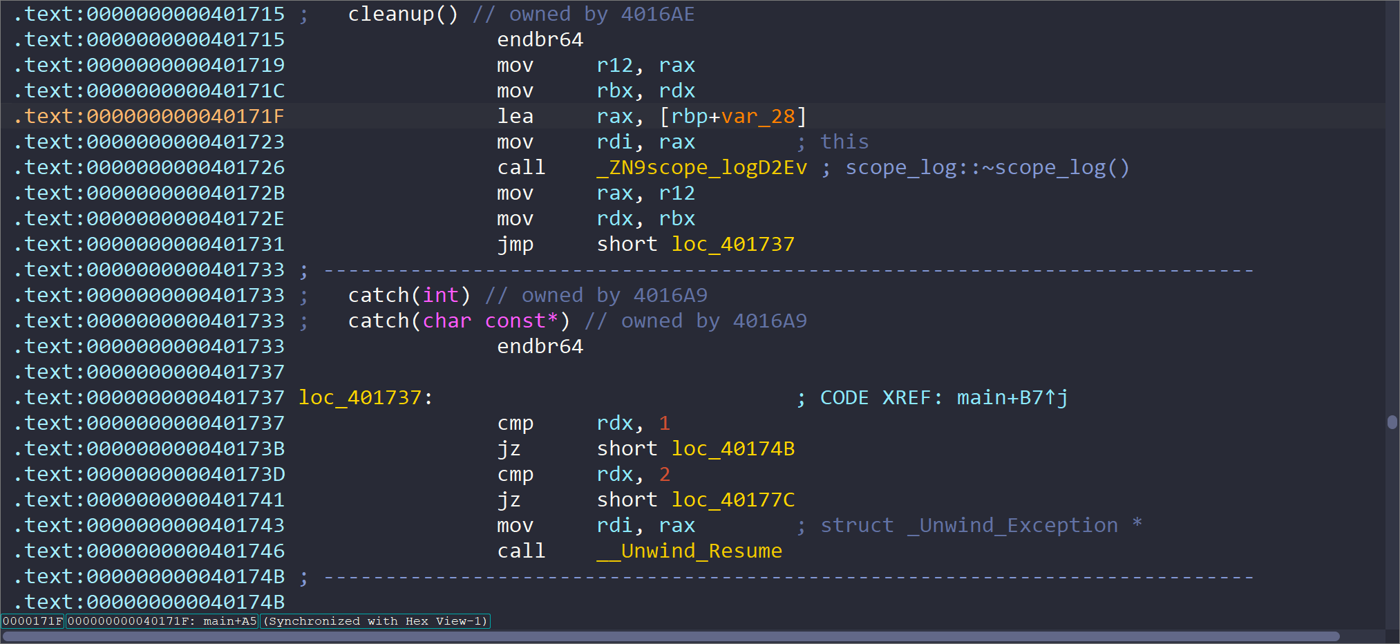Click the "; this" comment
Viewport: 1400px width, 644px height.
point(833,142)
